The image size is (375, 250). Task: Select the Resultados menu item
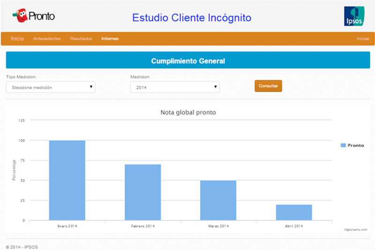[81, 38]
